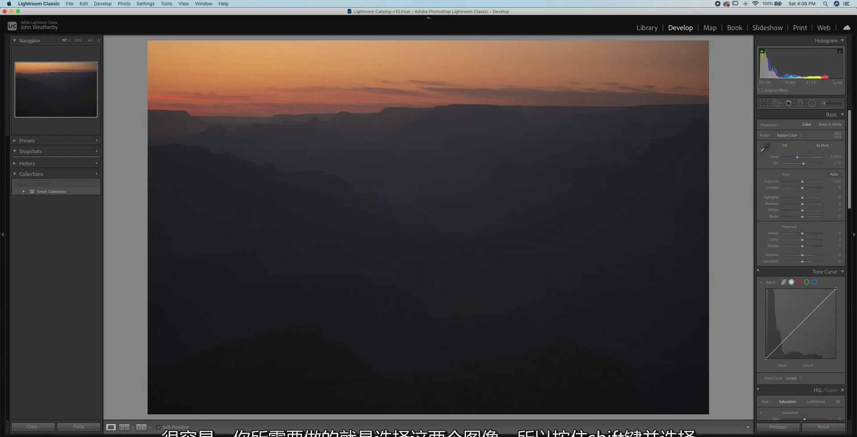Set treatment to Color

pos(807,125)
